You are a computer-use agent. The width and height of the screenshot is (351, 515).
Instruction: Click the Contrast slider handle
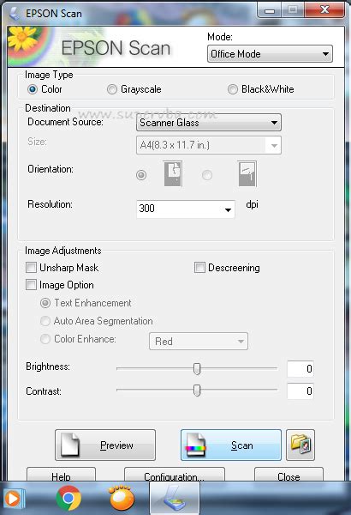pos(197,391)
